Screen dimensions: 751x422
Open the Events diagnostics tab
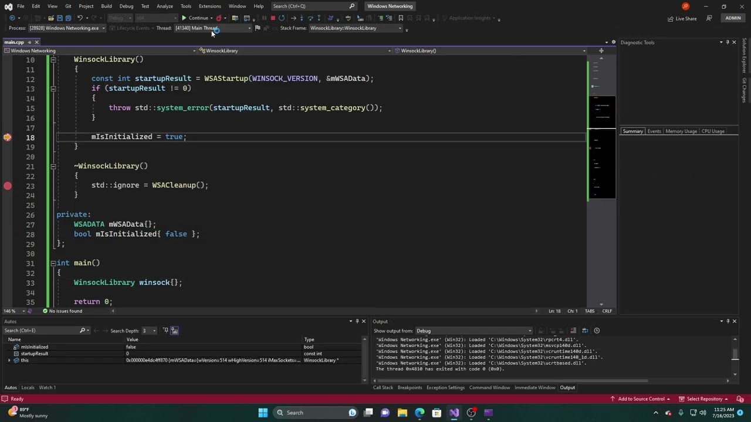[x=654, y=131]
